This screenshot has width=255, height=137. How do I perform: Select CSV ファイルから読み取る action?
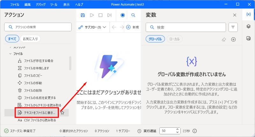point(37,120)
